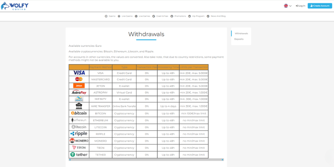Click the JETON payment method cell
The height and width of the screenshot is (167, 334).
coord(101,86)
